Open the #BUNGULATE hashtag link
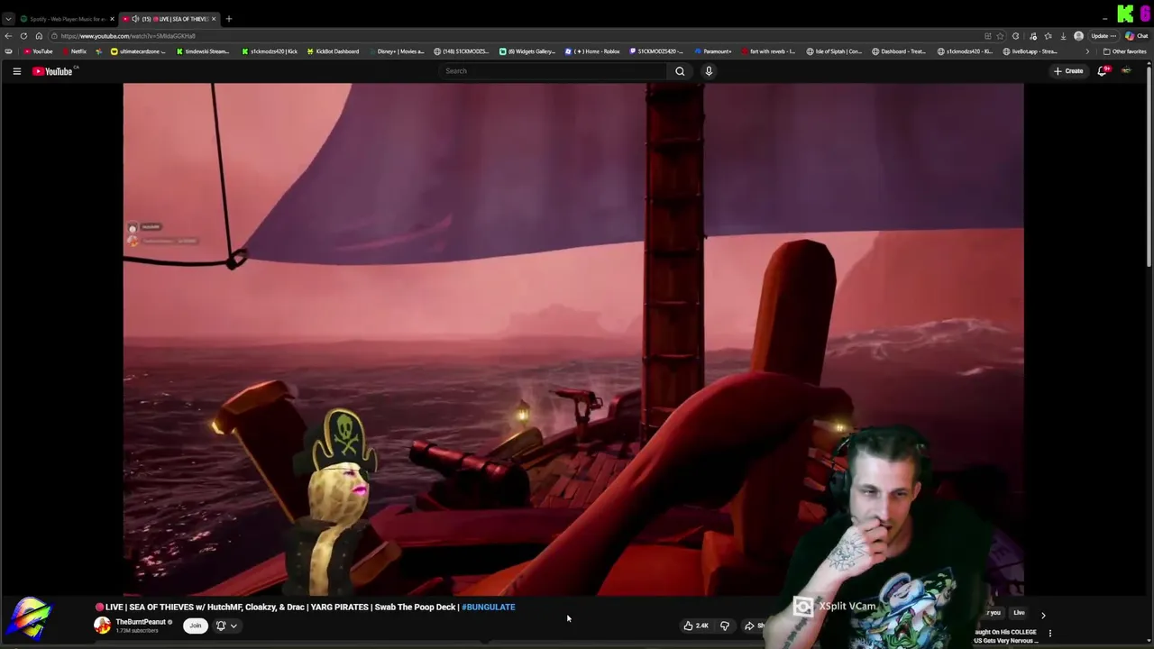 pos(489,607)
